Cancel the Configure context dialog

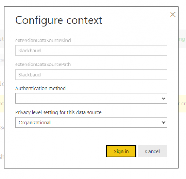tap(153, 151)
